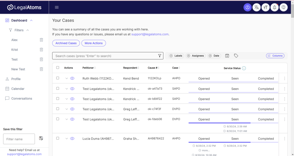Focus the Filter name input field
The image size is (294, 156).
tap(19, 139)
